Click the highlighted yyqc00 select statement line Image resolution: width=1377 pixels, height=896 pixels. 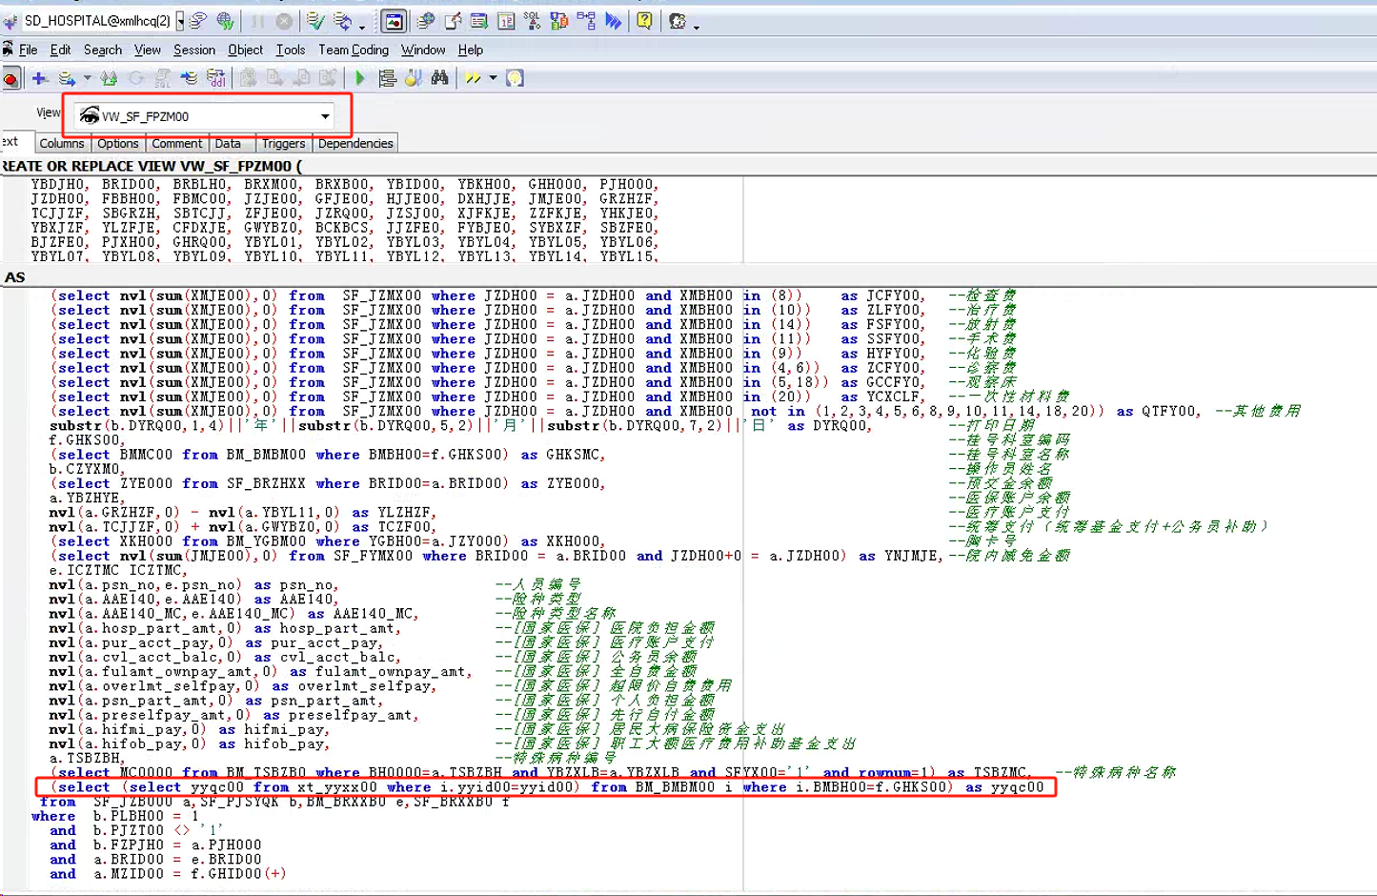tap(545, 787)
